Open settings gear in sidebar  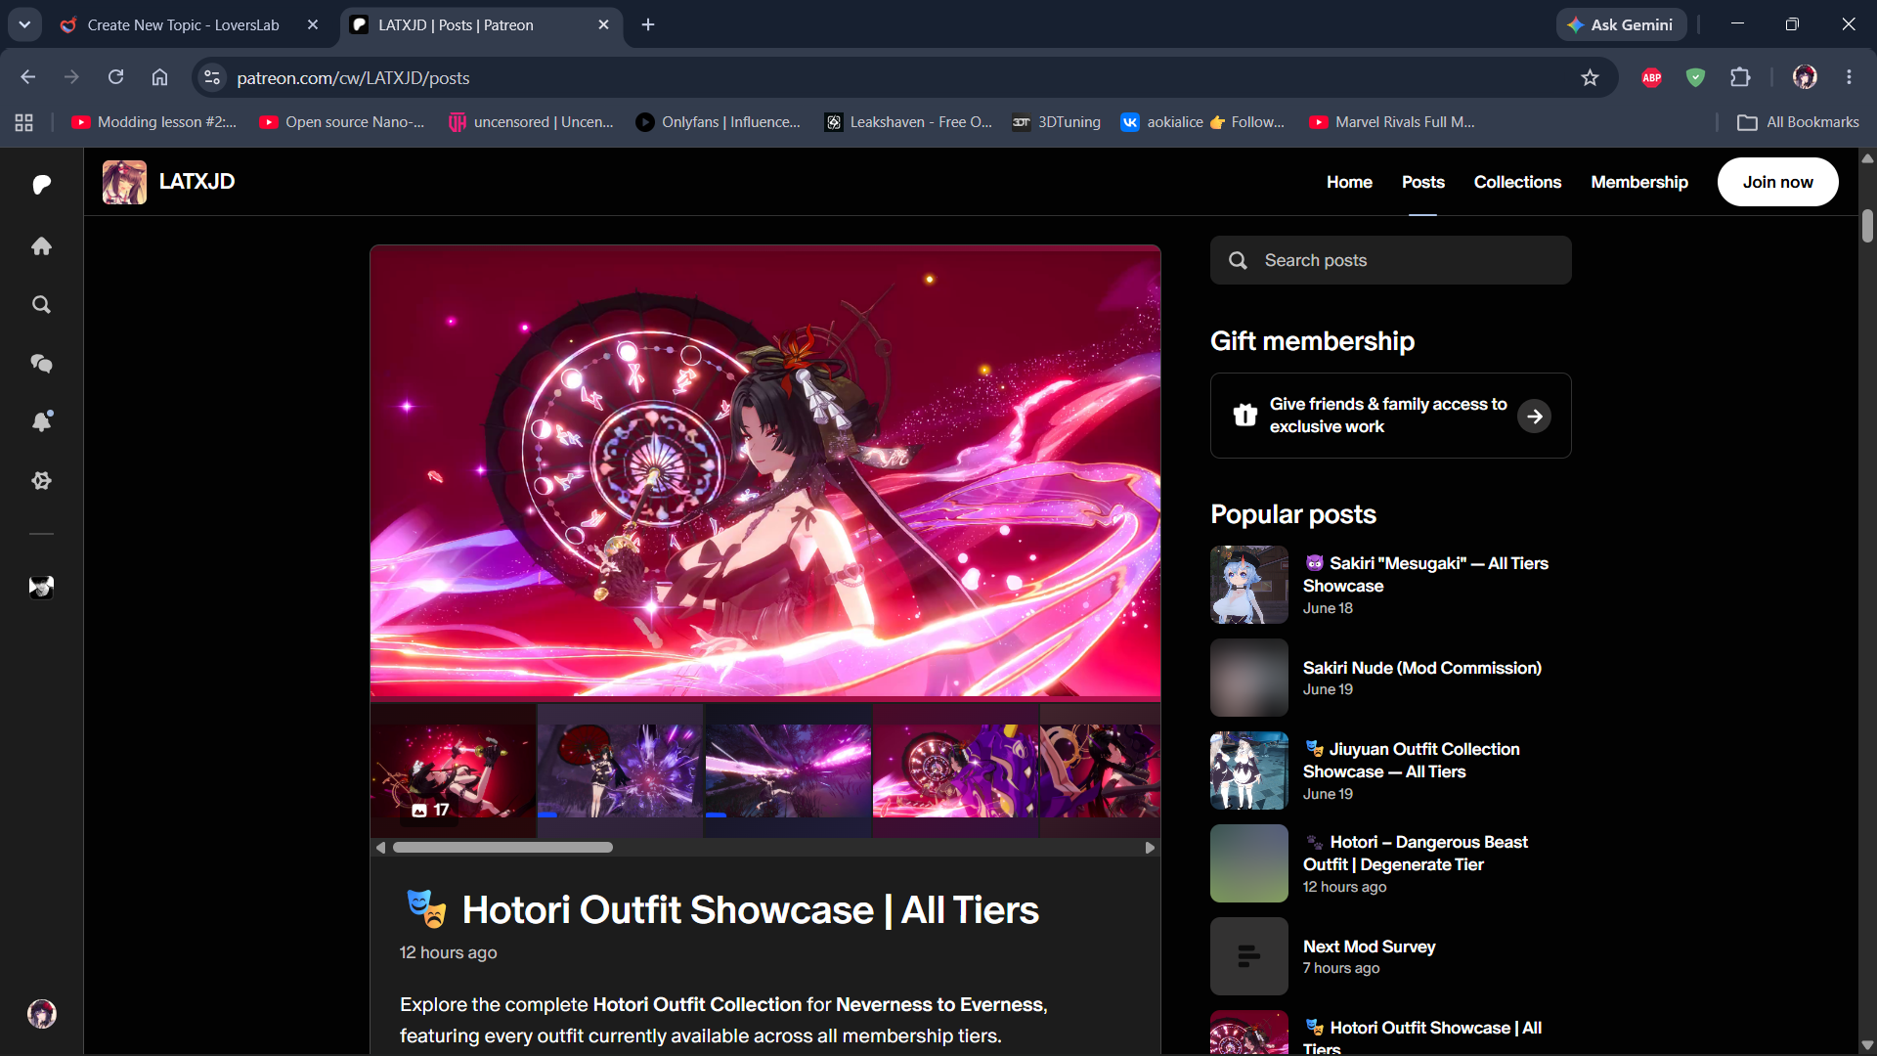click(41, 481)
